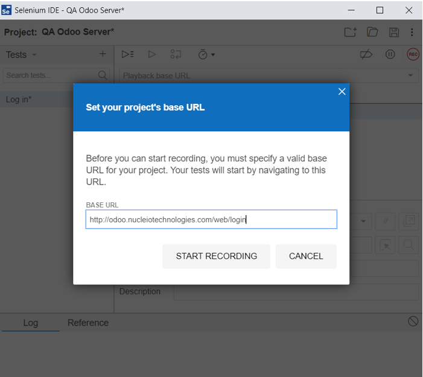Close the base URL dialog with X

pos(342,92)
